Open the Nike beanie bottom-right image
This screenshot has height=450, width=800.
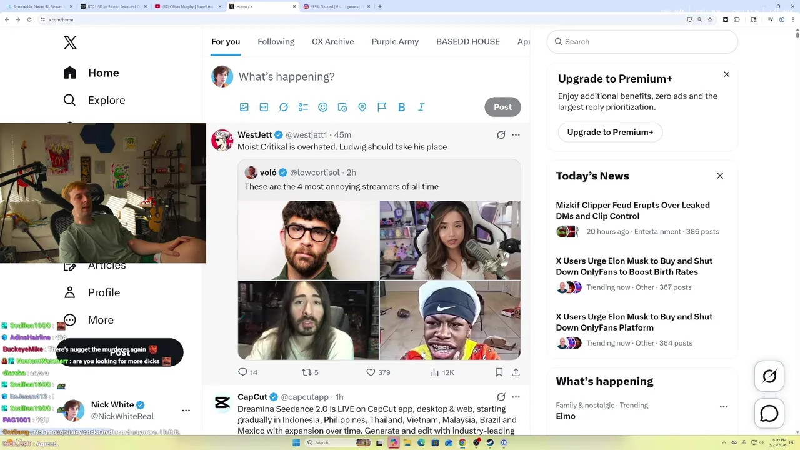pyautogui.click(x=450, y=321)
